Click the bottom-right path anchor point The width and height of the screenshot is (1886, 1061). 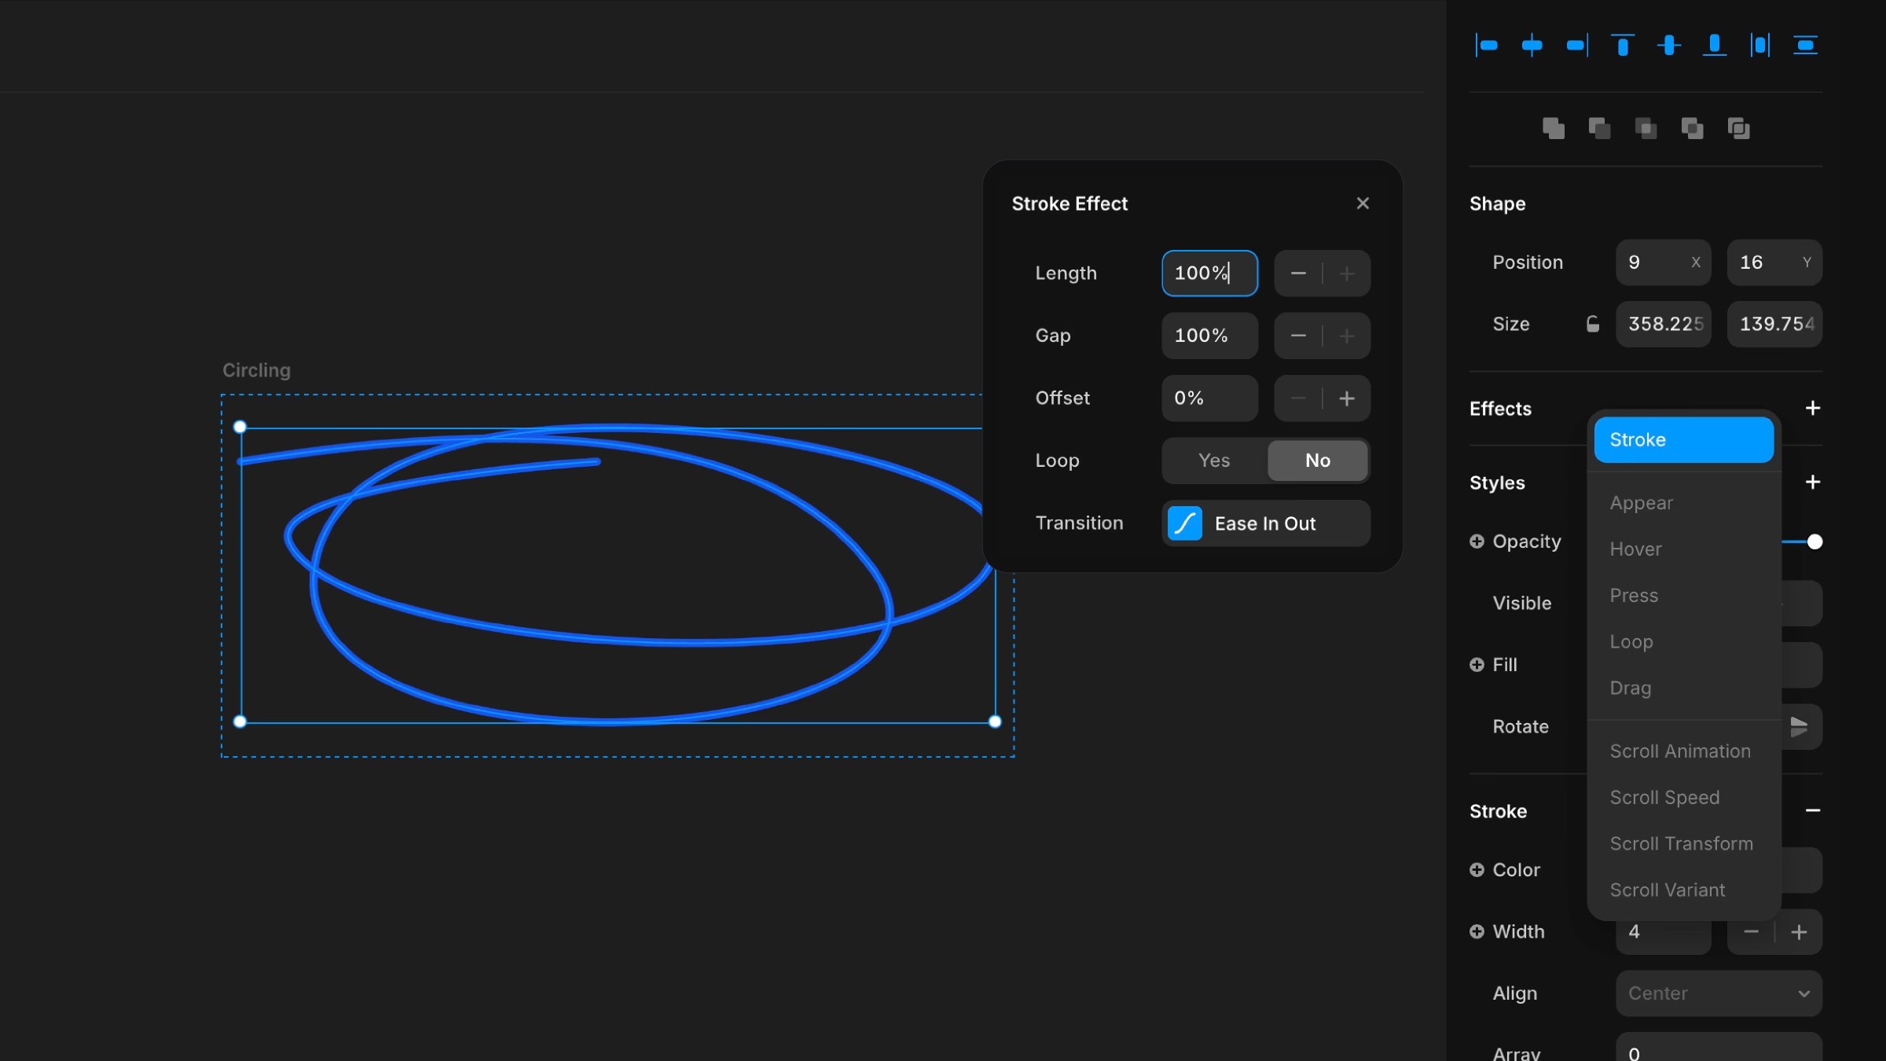pyautogui.click(x=995, y=721)
